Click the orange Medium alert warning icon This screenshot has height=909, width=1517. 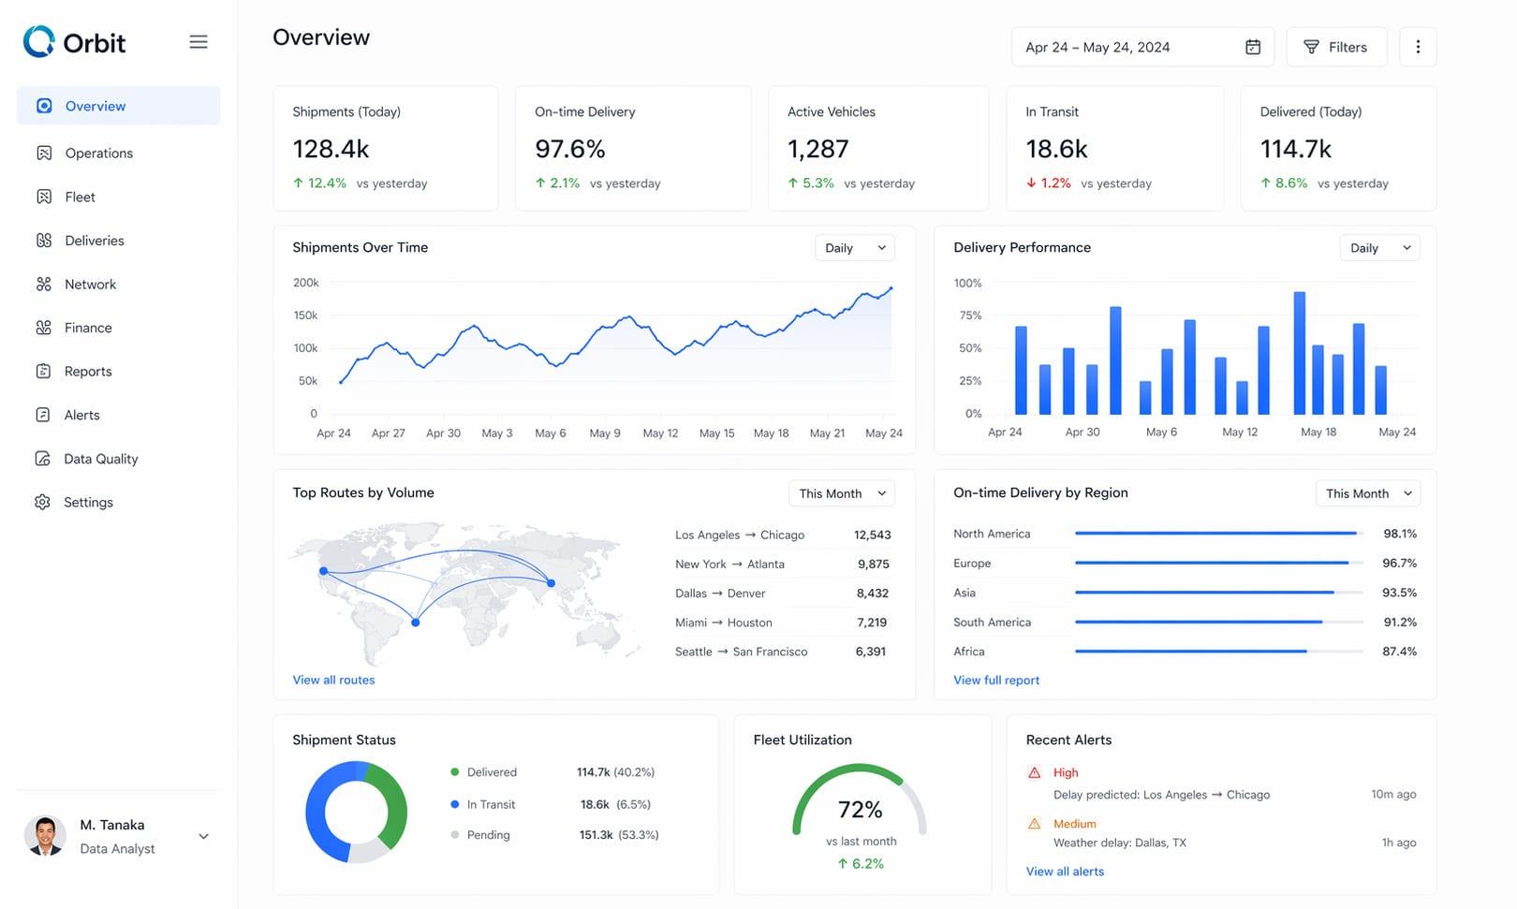coord(1035,824)
